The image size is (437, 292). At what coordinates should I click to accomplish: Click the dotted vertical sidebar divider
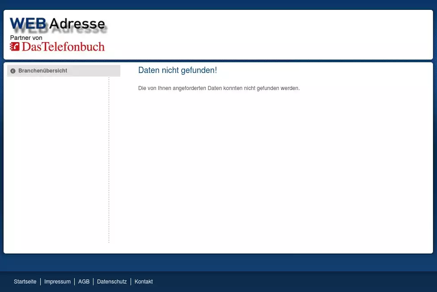coord(109,161)
